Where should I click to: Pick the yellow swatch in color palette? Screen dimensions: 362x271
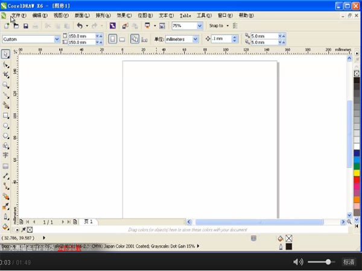(x=357, y=173)
